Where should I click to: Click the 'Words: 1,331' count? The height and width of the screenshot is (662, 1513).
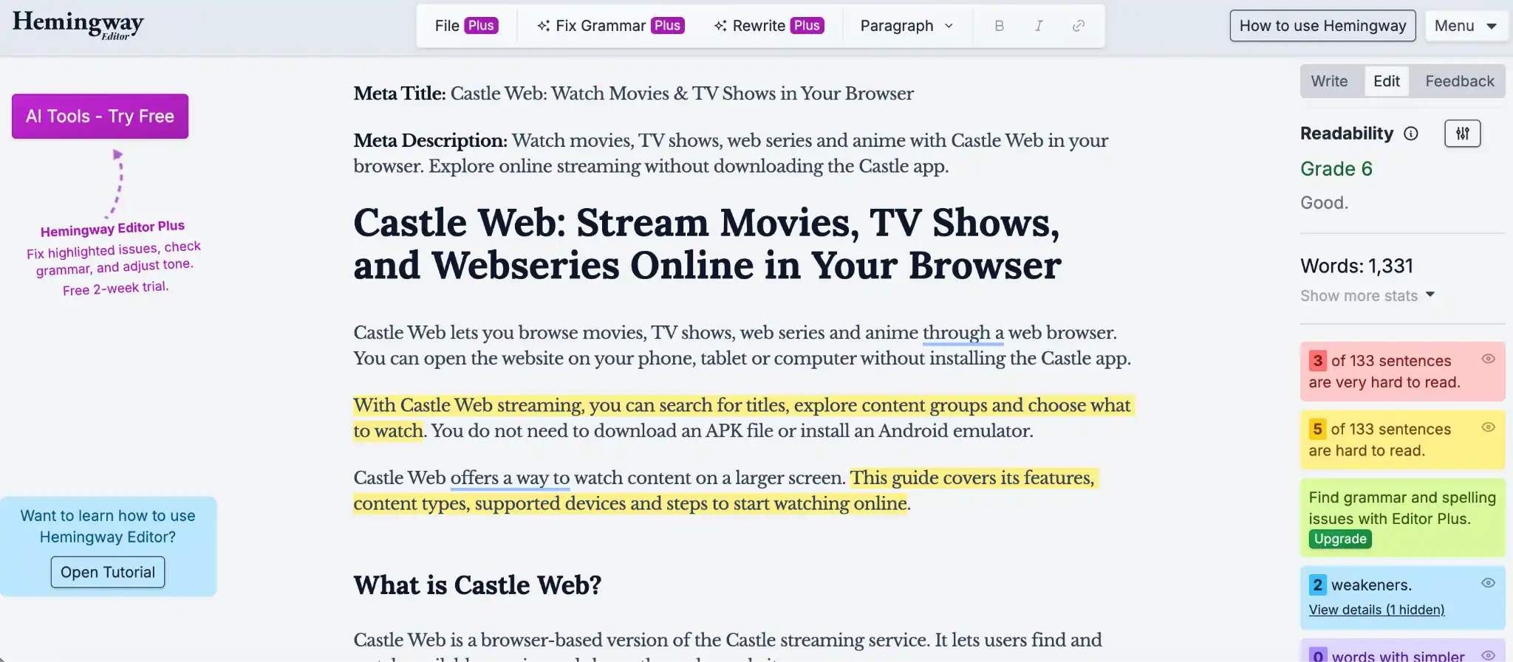click(x=1357, y=266)
